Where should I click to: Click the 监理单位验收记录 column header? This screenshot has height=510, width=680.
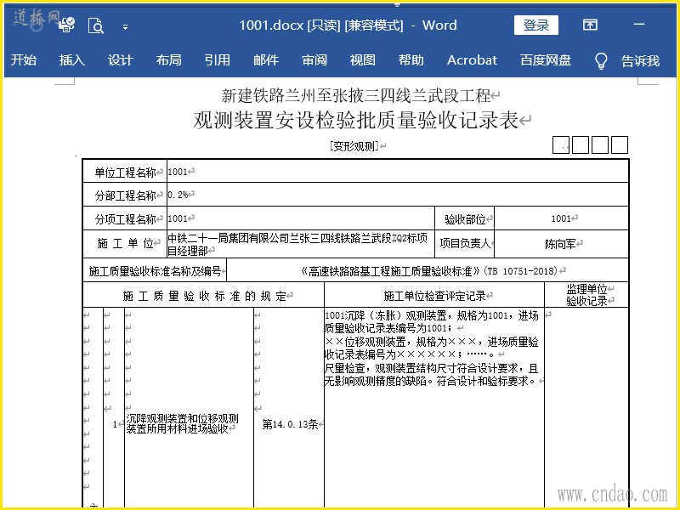[586, 295]
